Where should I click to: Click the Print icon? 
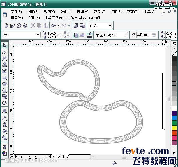25,26
